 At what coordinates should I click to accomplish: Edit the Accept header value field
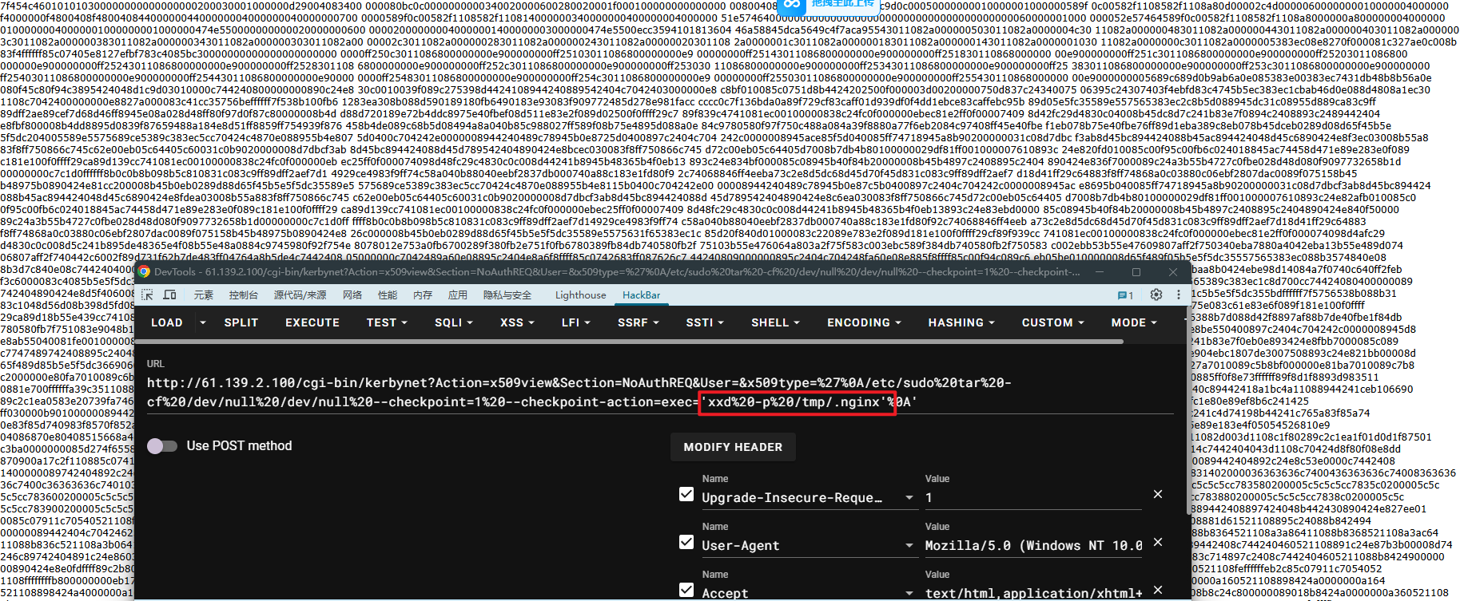click(x=1033, y=593)
